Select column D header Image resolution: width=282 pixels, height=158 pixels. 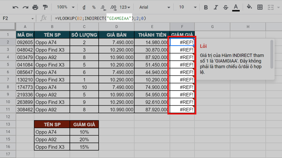[116, 27]
